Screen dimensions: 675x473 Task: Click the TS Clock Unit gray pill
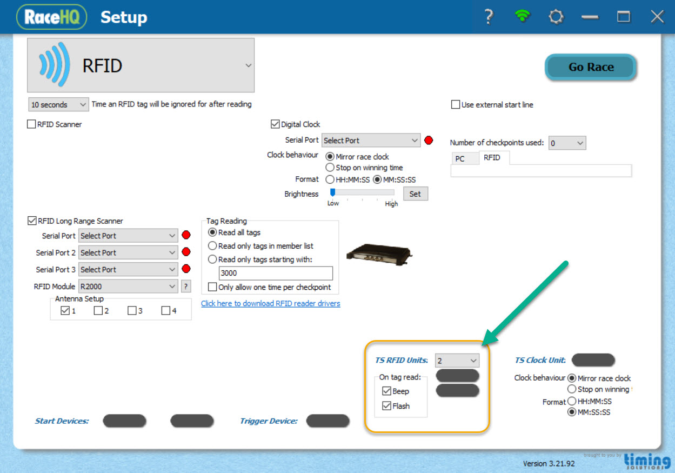(593, 360)
